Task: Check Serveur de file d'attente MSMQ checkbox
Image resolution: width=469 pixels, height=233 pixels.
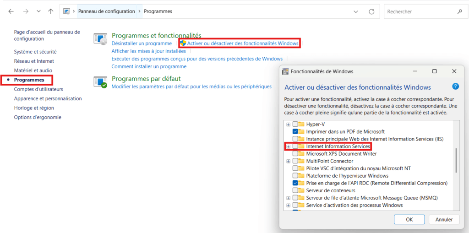Action: 295,198
